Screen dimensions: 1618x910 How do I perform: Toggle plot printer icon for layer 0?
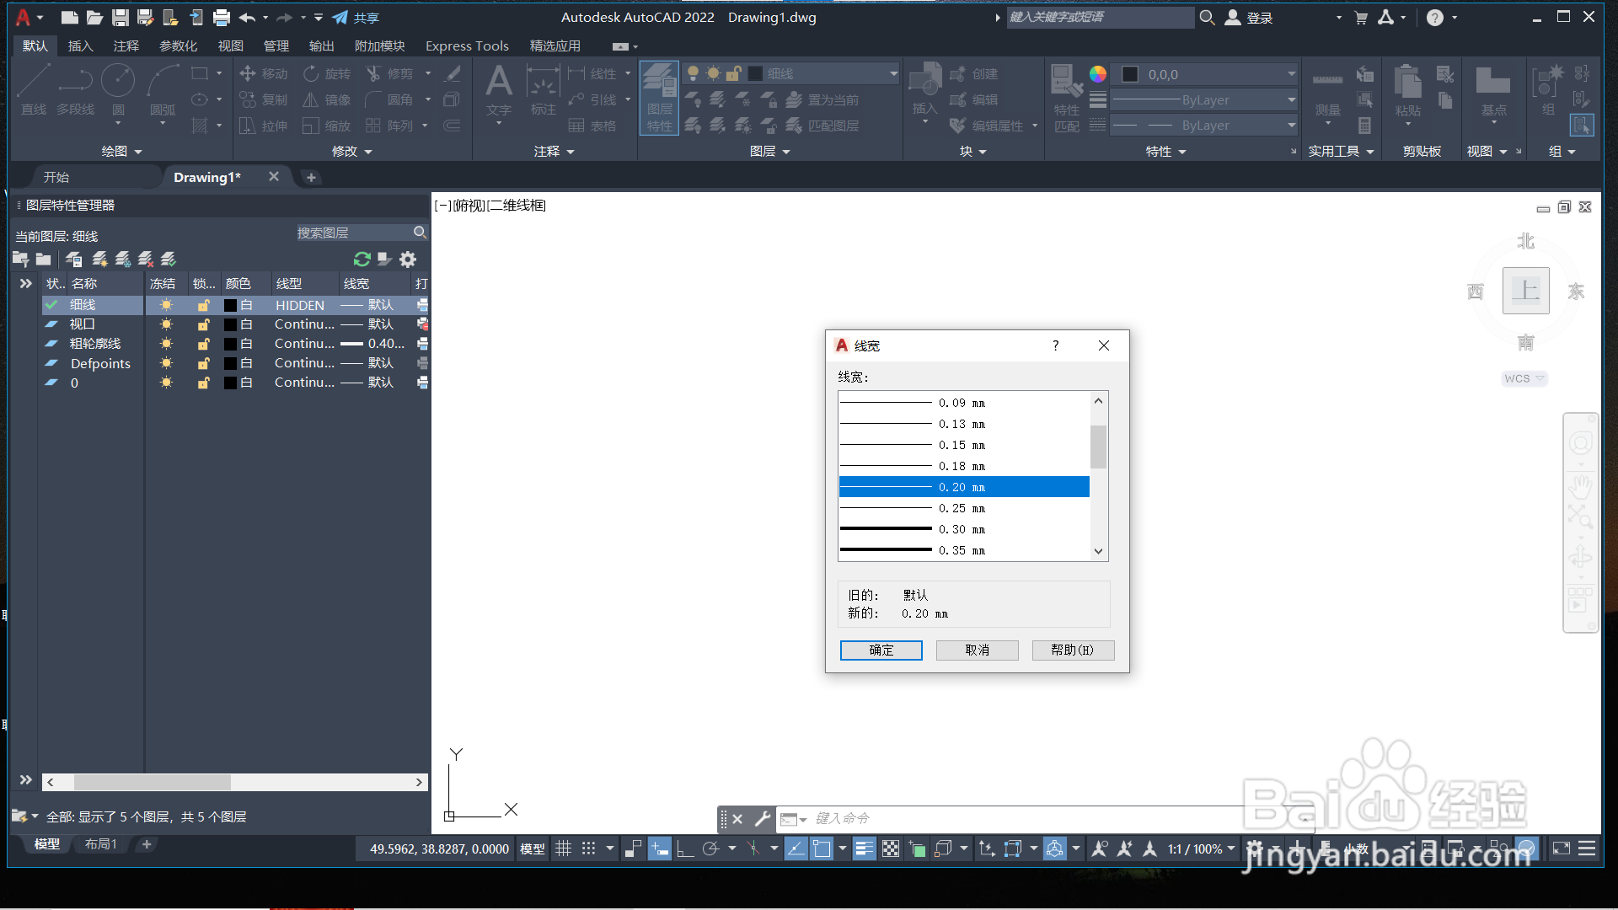(422, 383)
